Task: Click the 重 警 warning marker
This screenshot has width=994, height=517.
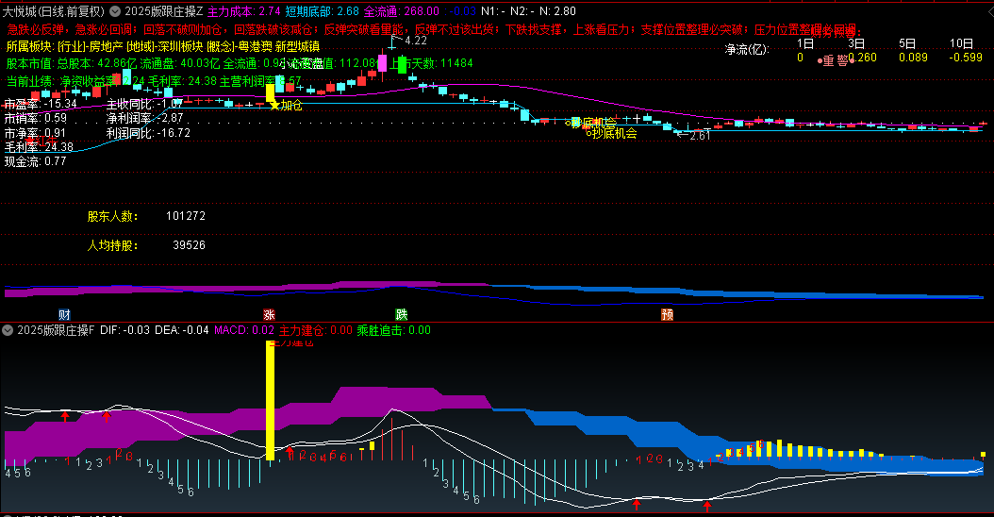Action: [x=836, y=61]
